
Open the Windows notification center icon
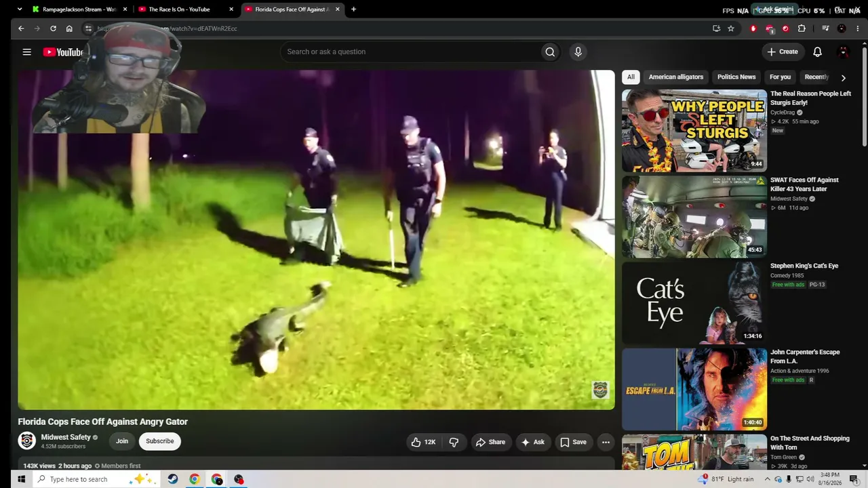[x=854, y=479]
